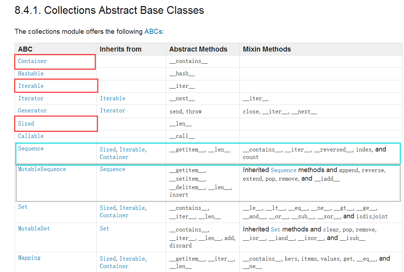
Task: Open the ABCs glossary link
Action: pos(153,32)
